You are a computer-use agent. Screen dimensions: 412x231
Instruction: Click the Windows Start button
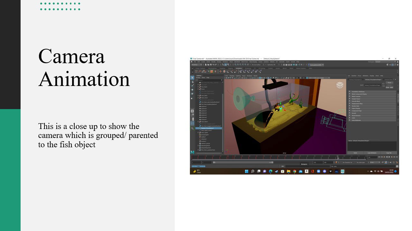click(x=247, y=171)
